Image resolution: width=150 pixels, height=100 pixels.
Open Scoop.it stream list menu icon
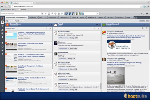147,28
